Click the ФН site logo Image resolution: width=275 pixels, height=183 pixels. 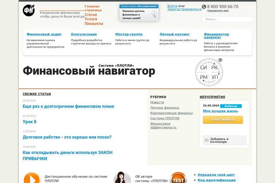click(29, 11)
